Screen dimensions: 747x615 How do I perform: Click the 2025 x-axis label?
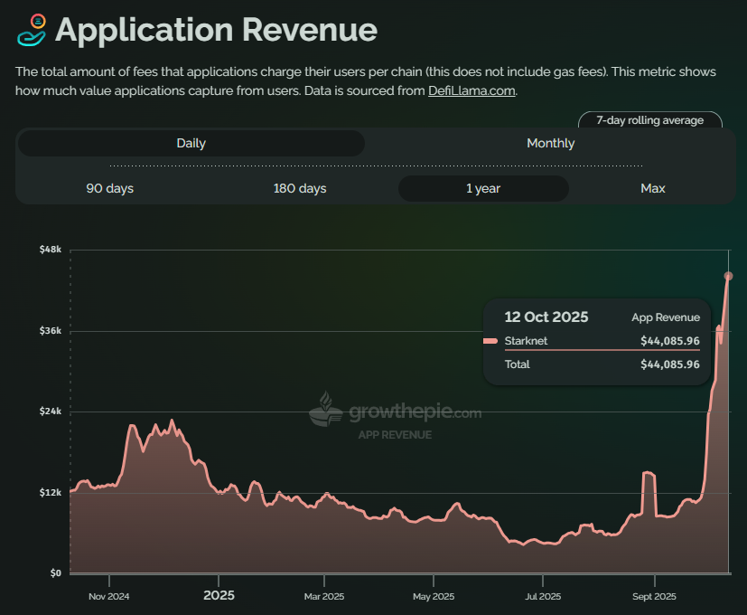(x=219, y=595)
